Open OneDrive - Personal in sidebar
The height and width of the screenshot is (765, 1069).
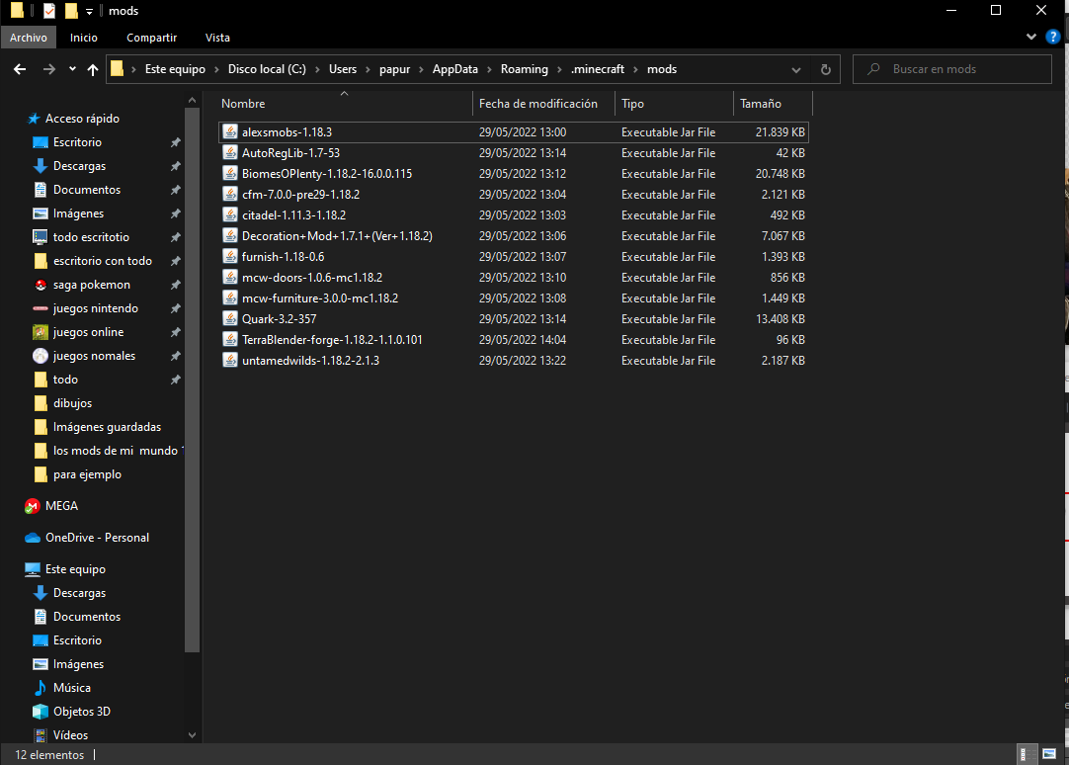click(x=97, y=538)
